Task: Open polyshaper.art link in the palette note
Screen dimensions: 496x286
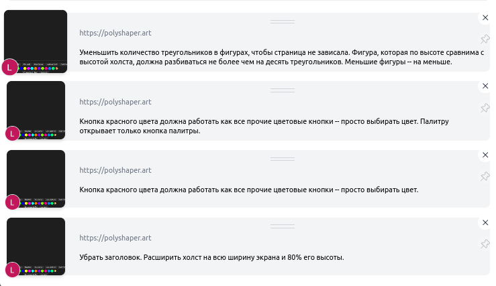Action: pos(115,102)
